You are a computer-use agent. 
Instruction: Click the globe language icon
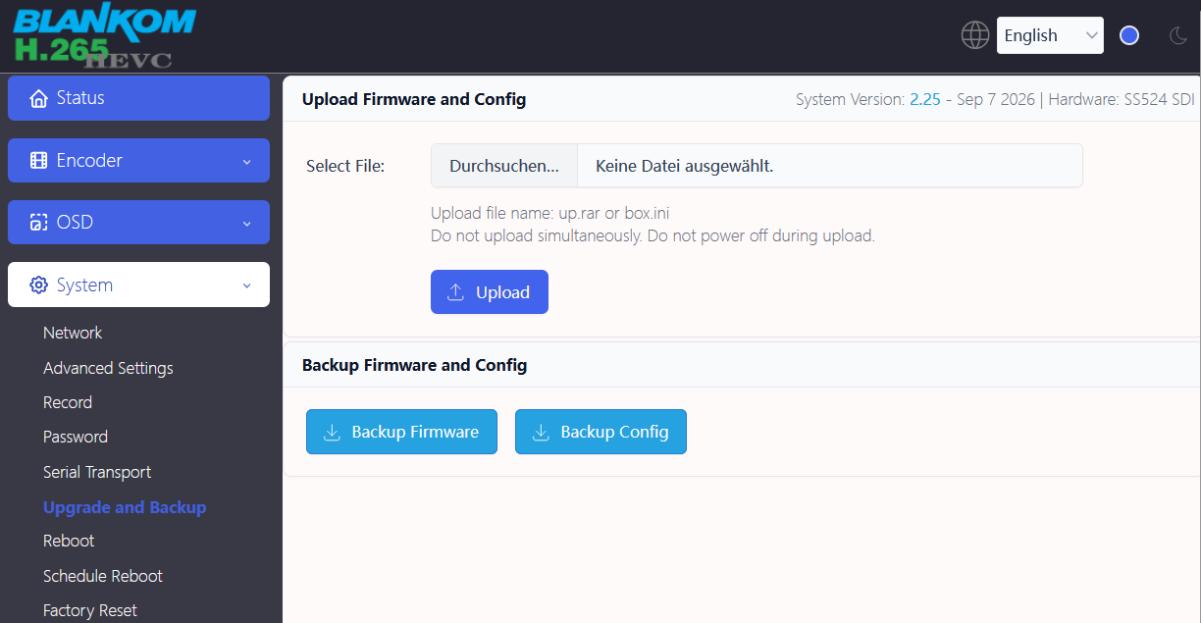pyautogui.click(x=974, y=35)
